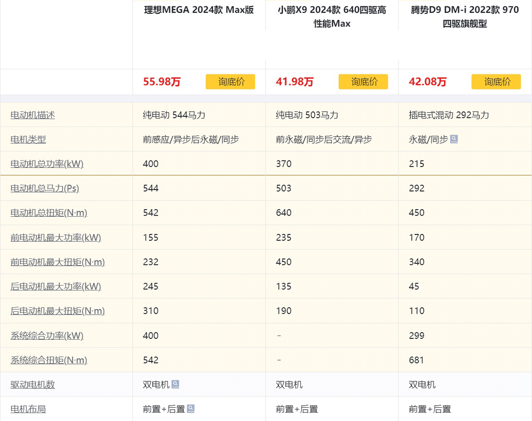Click 询底价 button for 理想MEGA at 55.98万

tap(231, 81)
